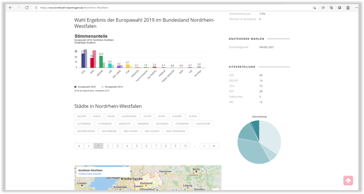Image resolution: width=364 pixels, height=194 pixels.
Task: Select the ALDENHOVEN city tag
Action: [129, 116]
